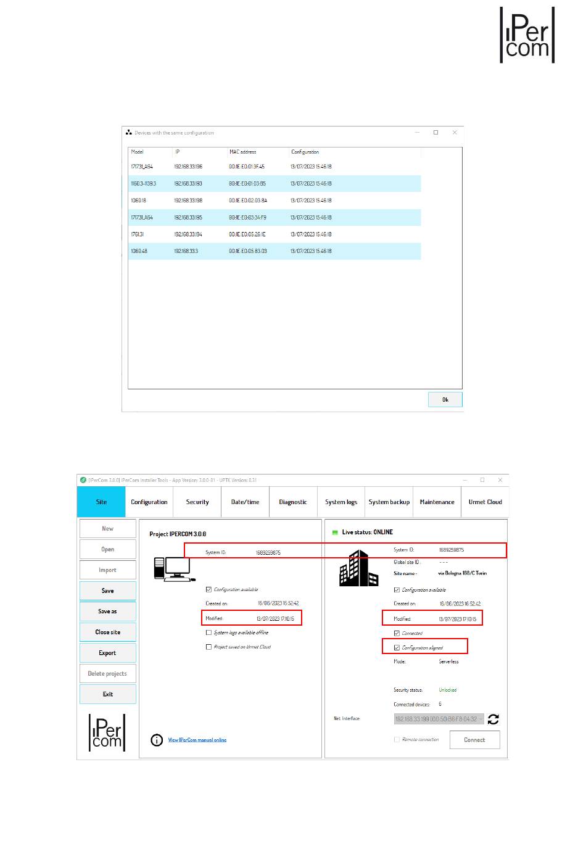The image size is (586, 862).
Task: Select device row with IP 192.168.33.196
Action: pos(274,167)
